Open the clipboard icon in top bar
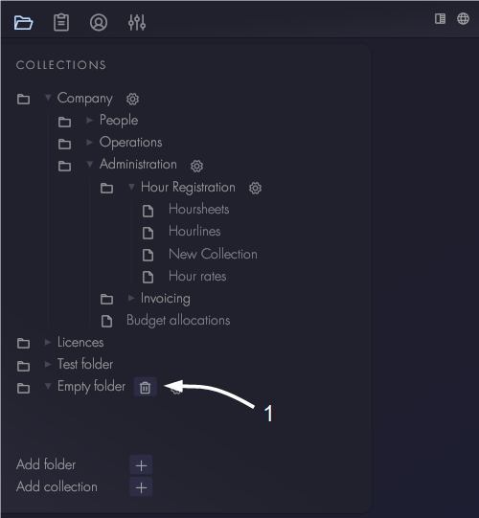Image resolution: width=479 pixels, height=518 pixels. [x=61, y=23]
